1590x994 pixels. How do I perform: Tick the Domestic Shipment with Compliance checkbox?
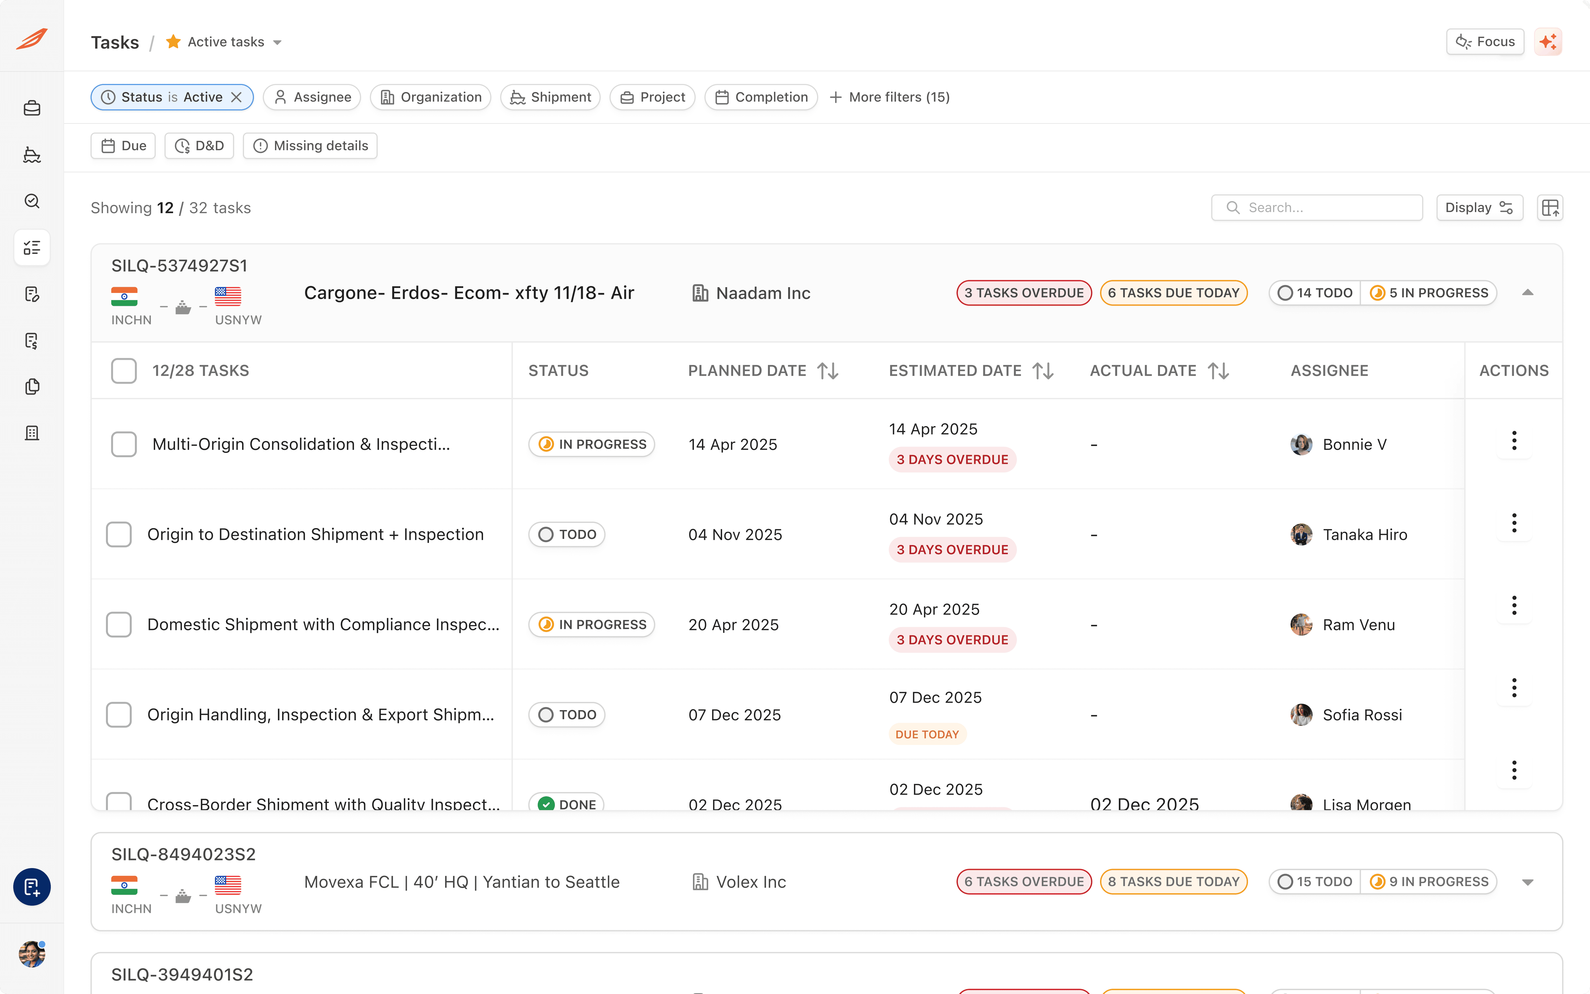coord(119,625)
